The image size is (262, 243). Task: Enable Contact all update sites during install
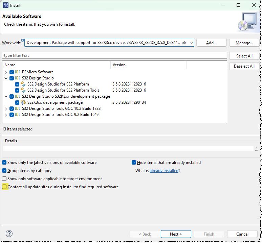(x=4, y=187)
